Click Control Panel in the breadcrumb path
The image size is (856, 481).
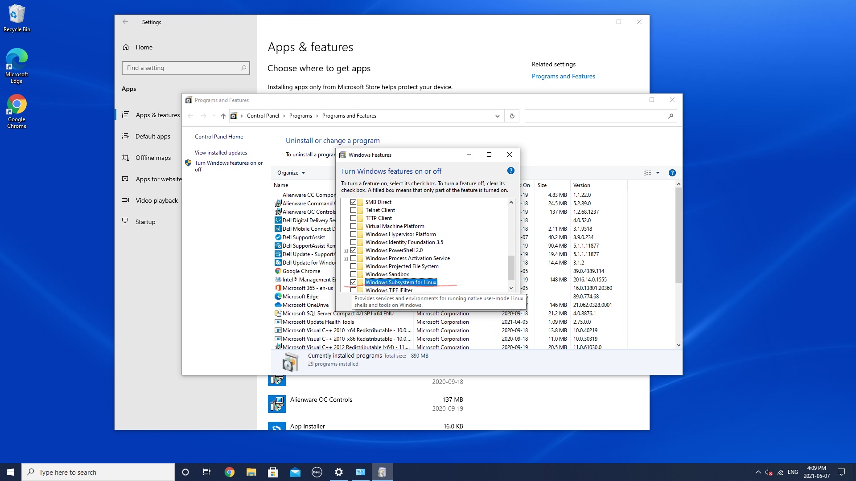(x=263, y=116)
